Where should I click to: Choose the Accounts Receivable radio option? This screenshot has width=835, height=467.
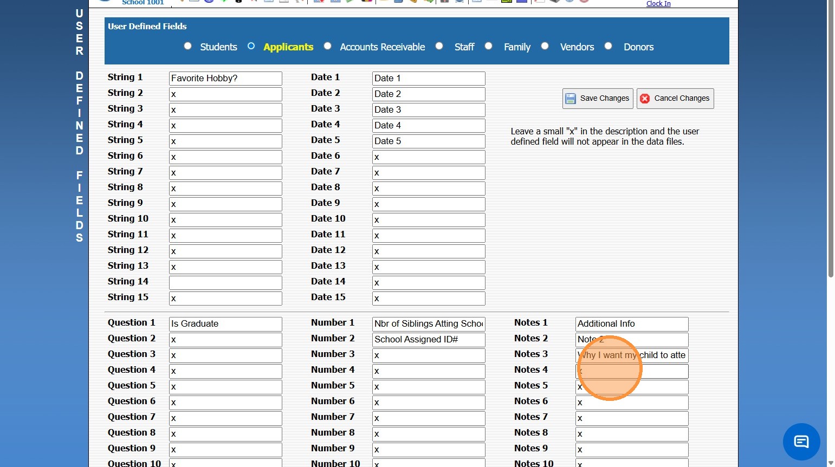point(327,46)
